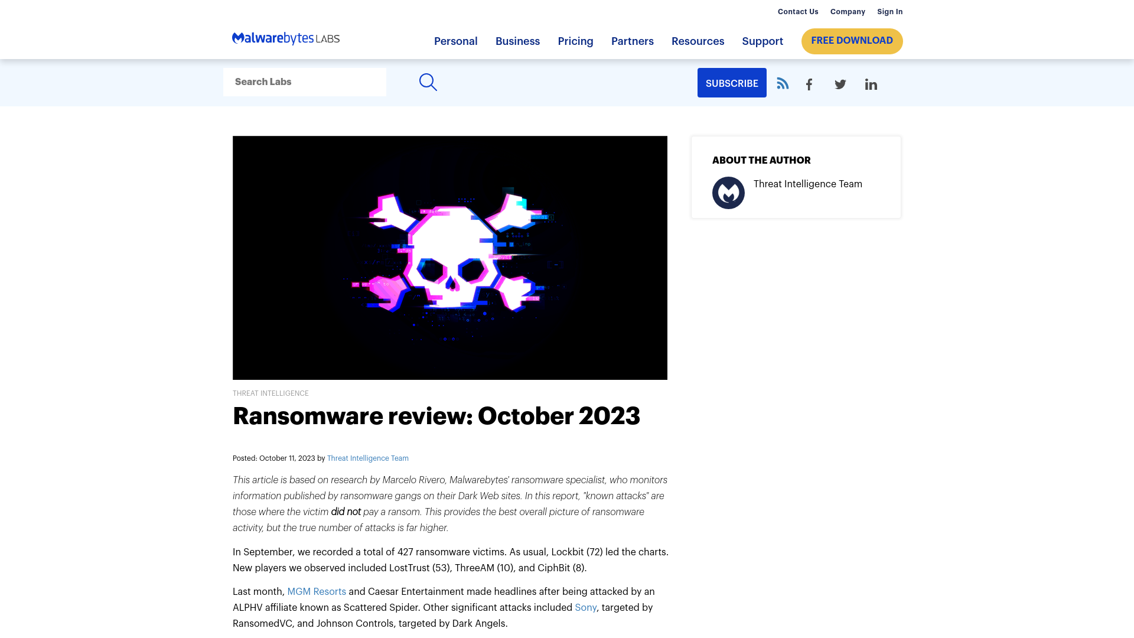The width and height of the screenshot is (1134, 638).
Task: Open the Facebook social icon
Action: point(809,84)
